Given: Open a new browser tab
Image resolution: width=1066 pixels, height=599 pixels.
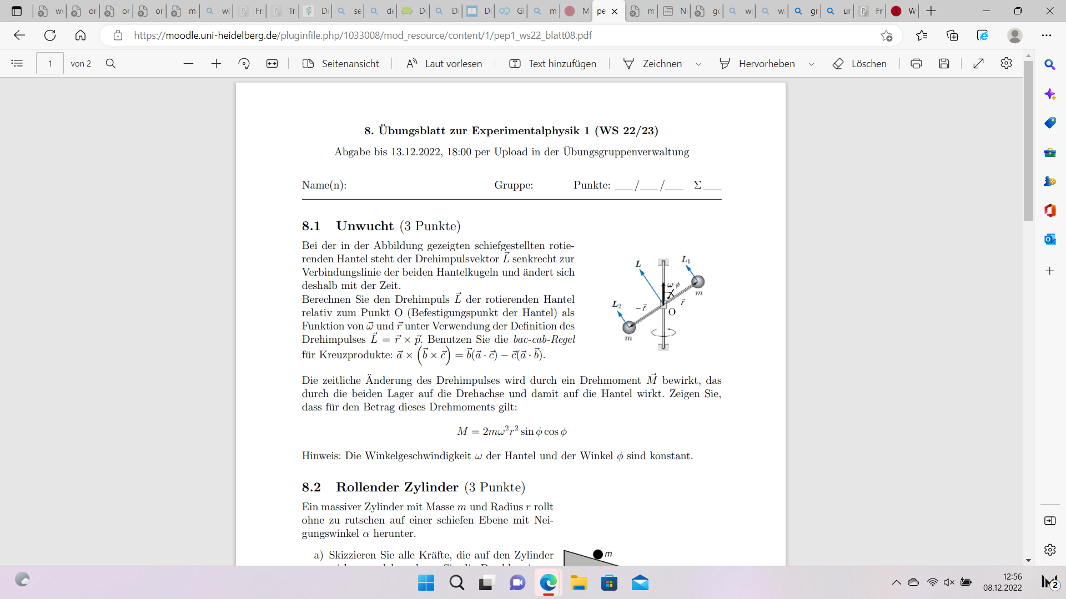Looking at the screenshot, I should click(932, 11).
